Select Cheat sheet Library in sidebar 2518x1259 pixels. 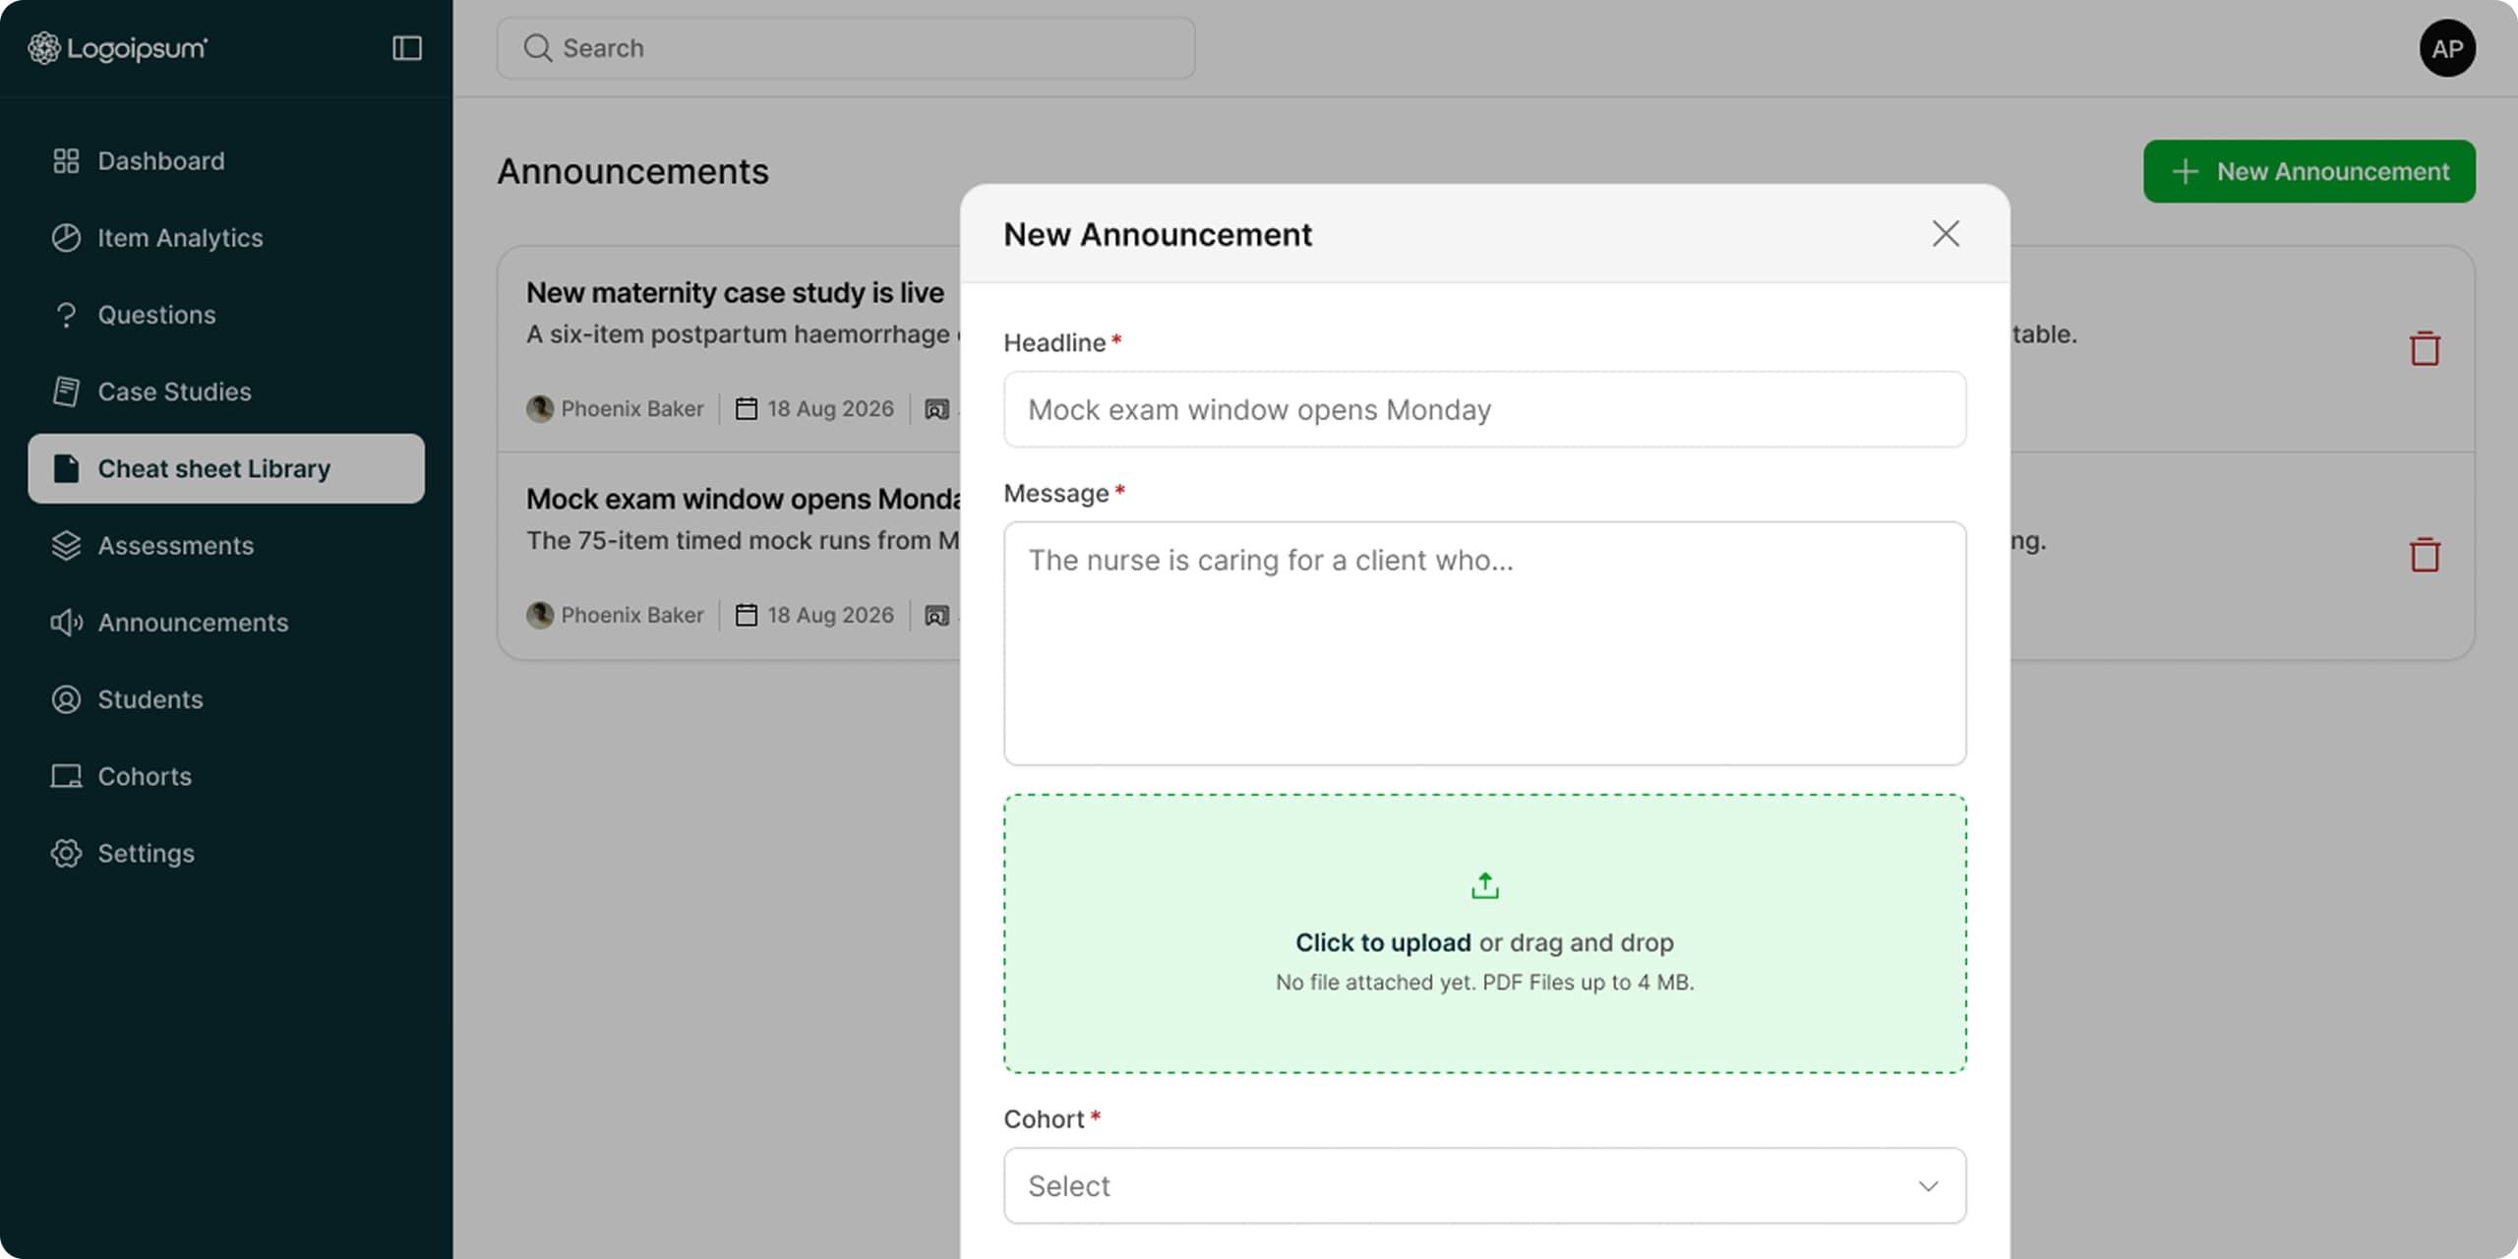coord(226,469)
